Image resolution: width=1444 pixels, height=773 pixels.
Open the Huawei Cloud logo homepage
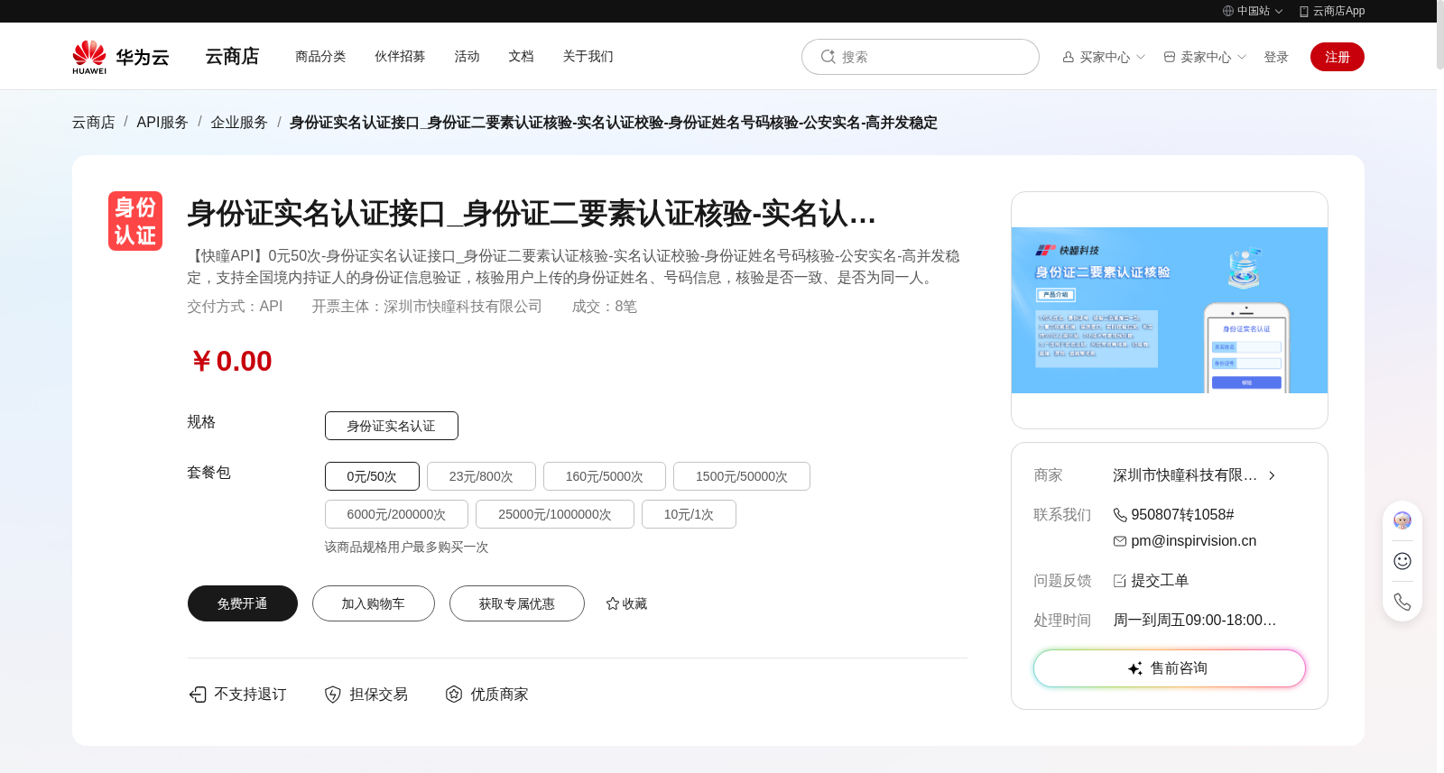pyautogui.click(x=121, y=57)
